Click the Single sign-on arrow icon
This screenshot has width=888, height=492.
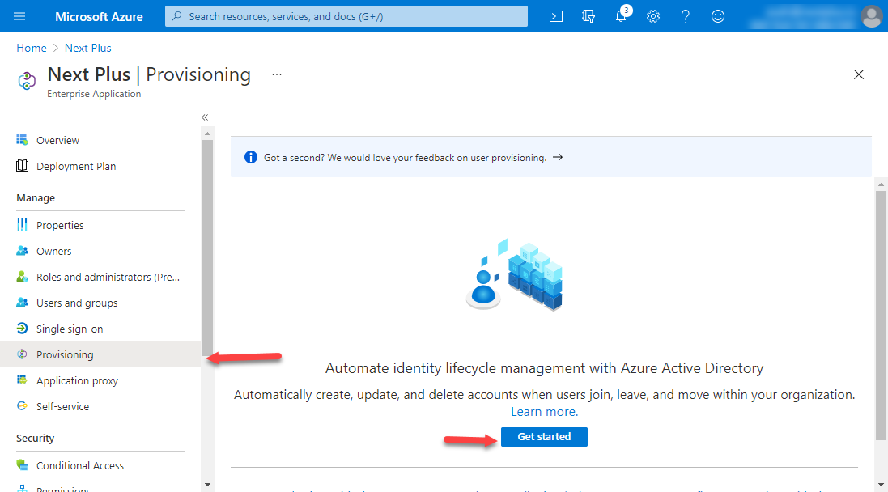click(22, 329)
